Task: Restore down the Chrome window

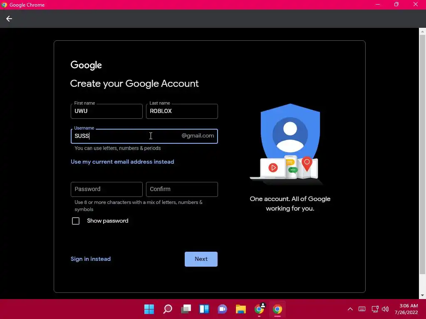Action: tap(396, 5)
